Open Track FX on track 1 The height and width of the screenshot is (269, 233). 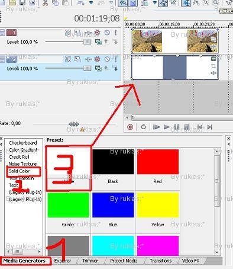point(97,33)
